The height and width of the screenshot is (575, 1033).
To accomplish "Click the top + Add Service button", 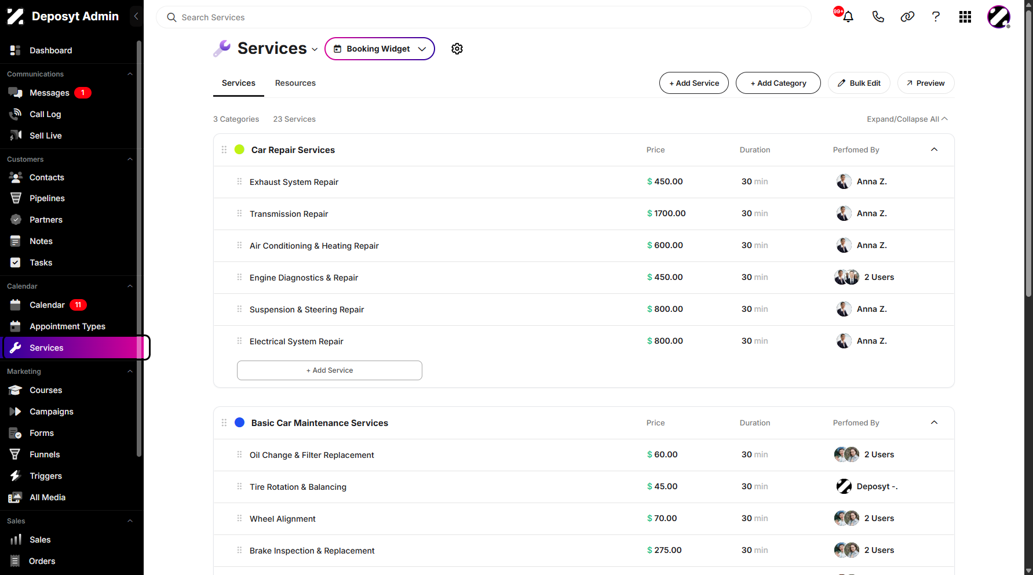I will [x=694, y=83].
